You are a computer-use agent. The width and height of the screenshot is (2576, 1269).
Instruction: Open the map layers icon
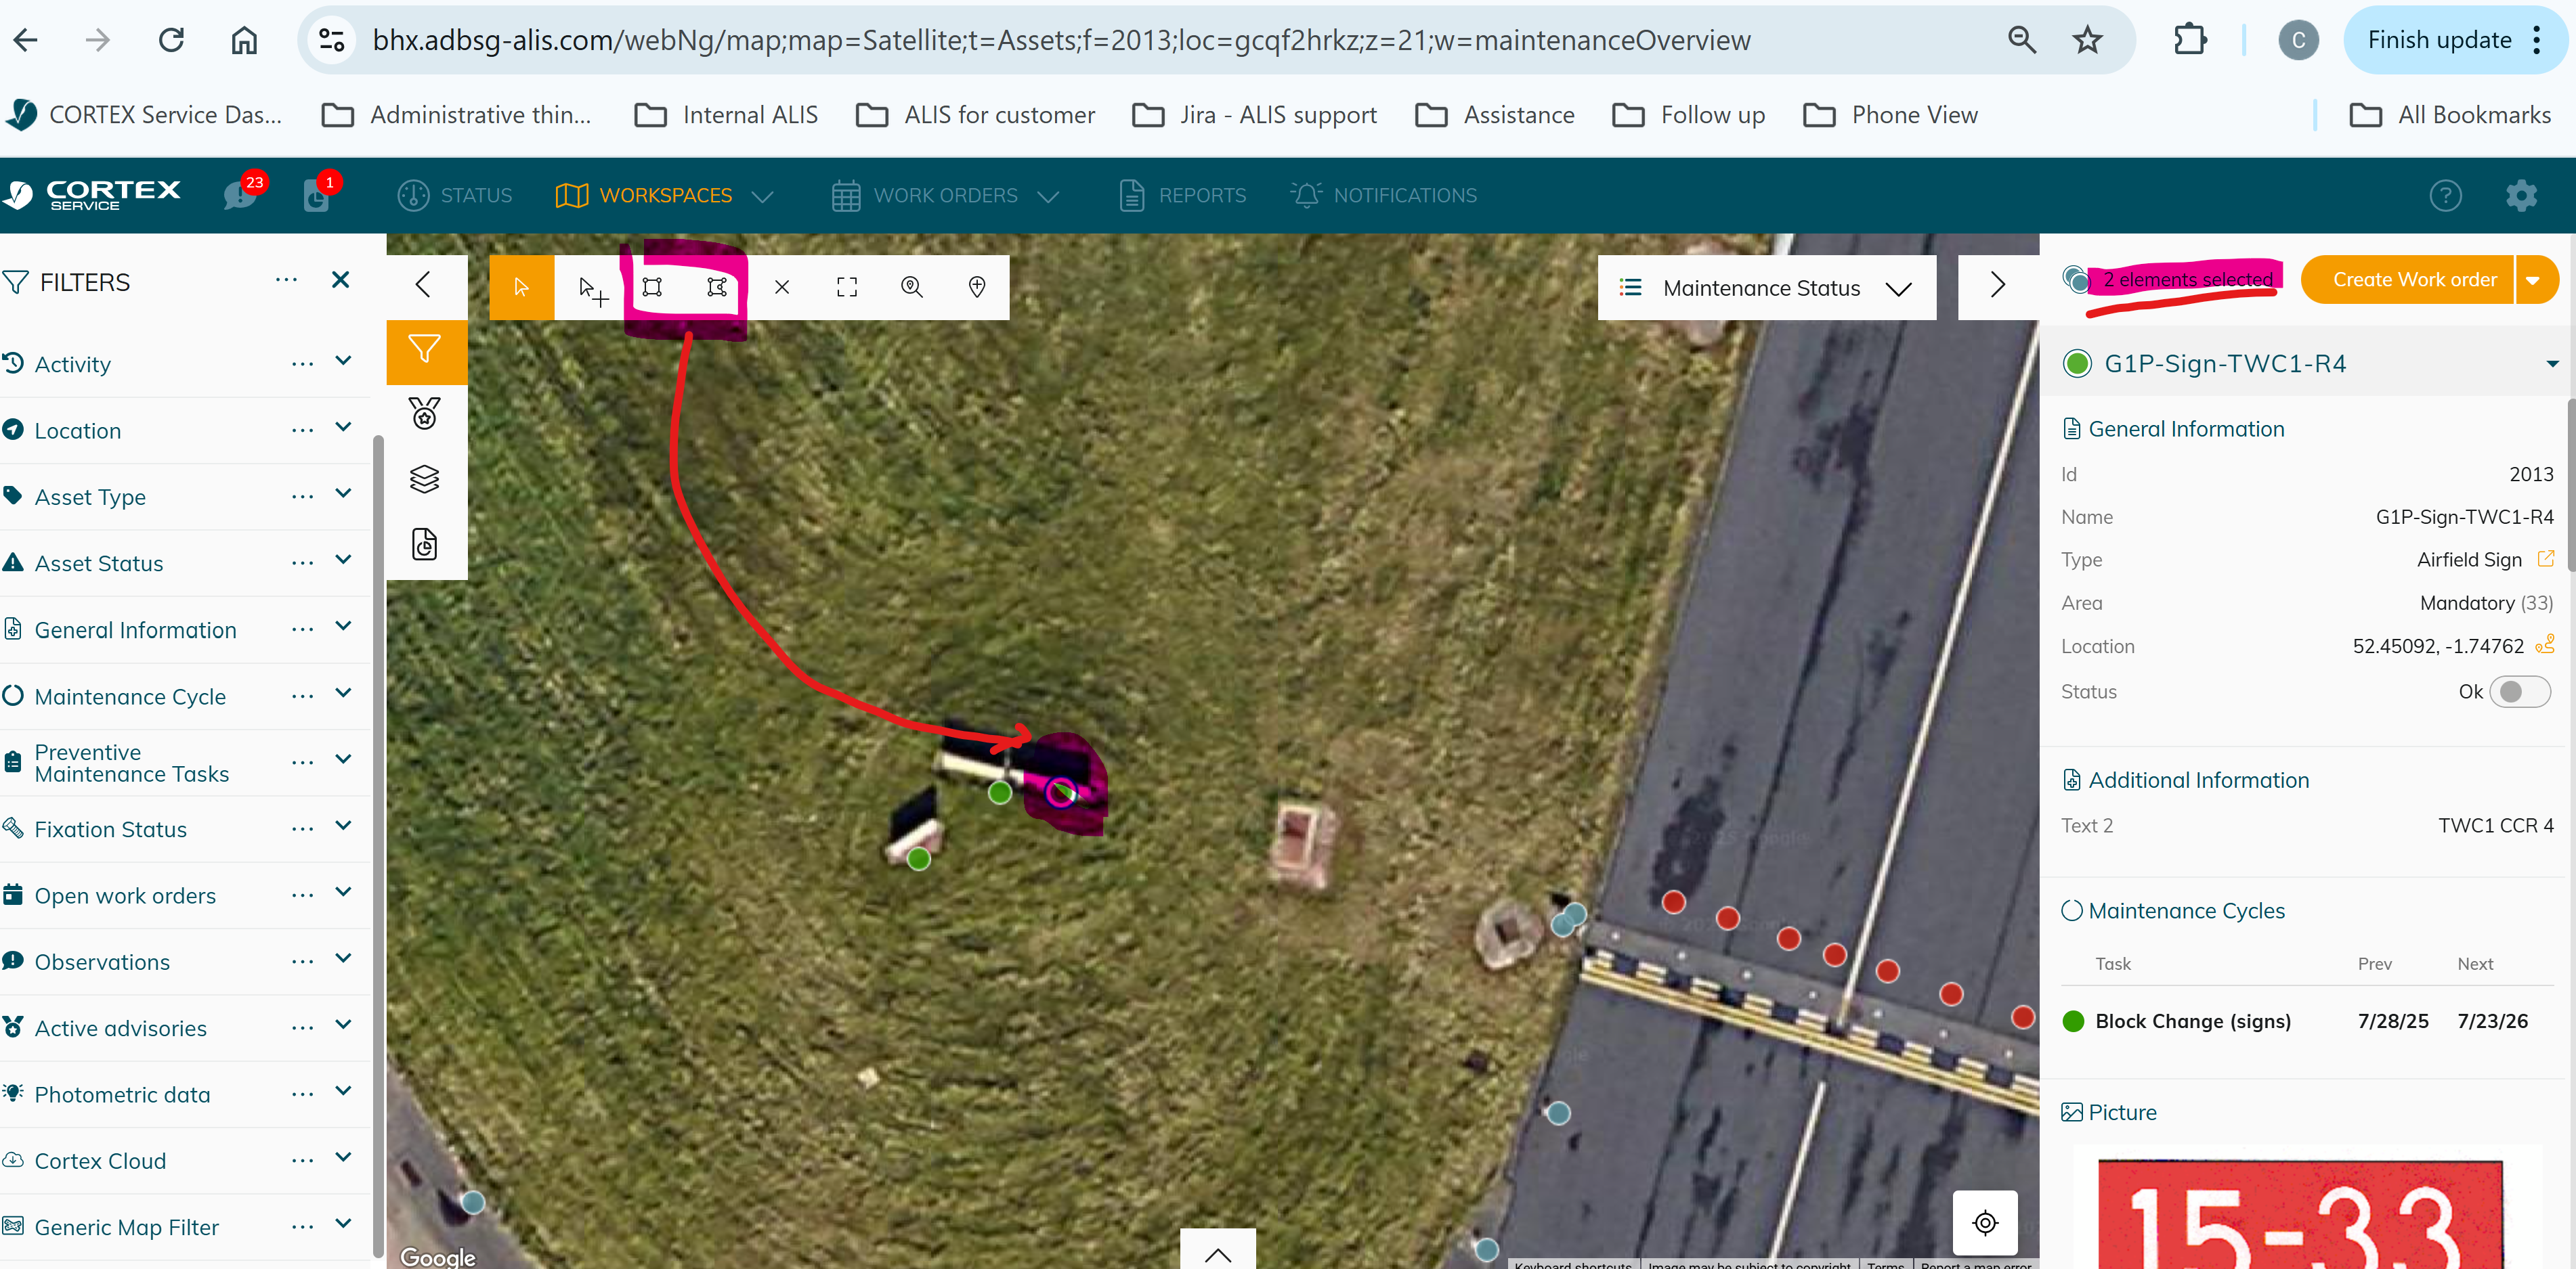click(x=425, y=480)
